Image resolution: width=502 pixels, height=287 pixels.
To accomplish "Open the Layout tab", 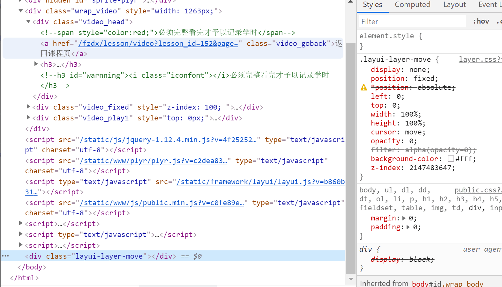I will point(454,5).
